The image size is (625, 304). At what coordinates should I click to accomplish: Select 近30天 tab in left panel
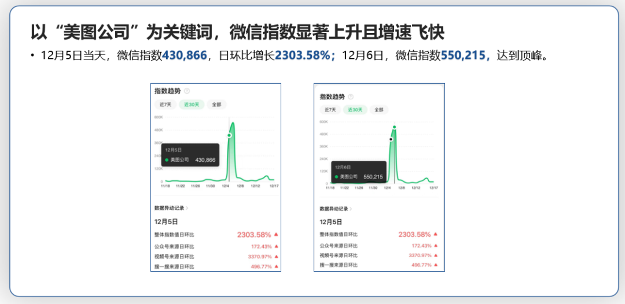pyautogui.click(x=192, y=105)
